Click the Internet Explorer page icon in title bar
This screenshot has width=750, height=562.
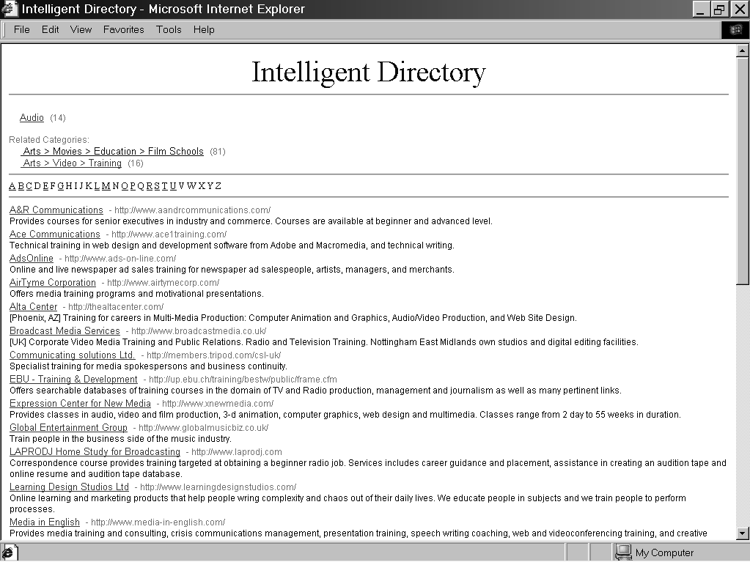click(10, 10)
